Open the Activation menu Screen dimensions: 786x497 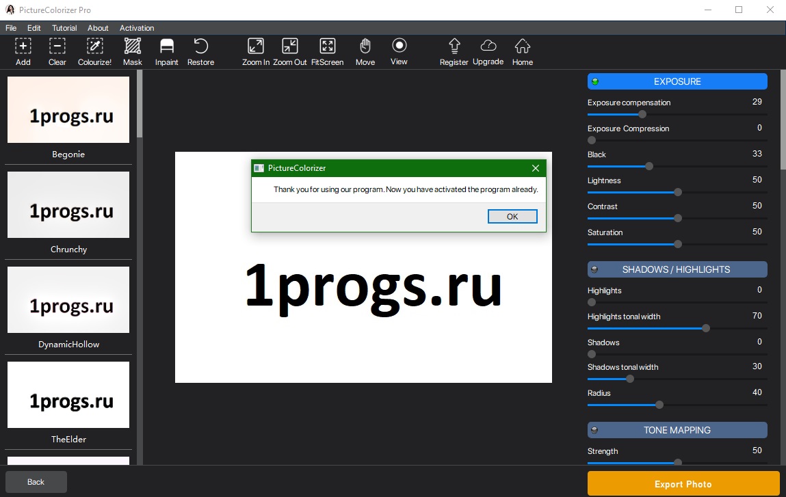[137, 28]
